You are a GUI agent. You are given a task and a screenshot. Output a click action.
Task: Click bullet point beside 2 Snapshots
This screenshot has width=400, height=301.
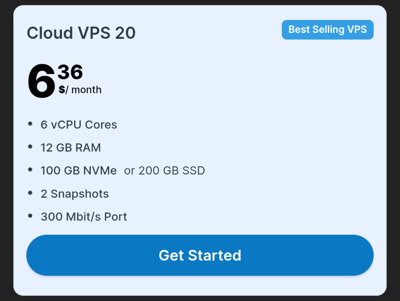pyautogui.click(x=30, y=193)
